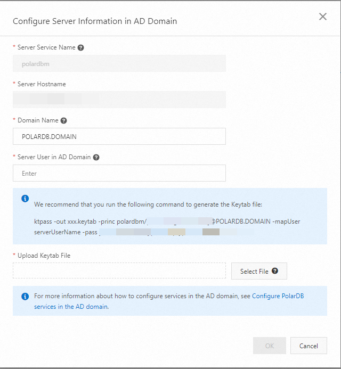
Task: Click help icon inside Select File button
Action: [x=275, y=271]
